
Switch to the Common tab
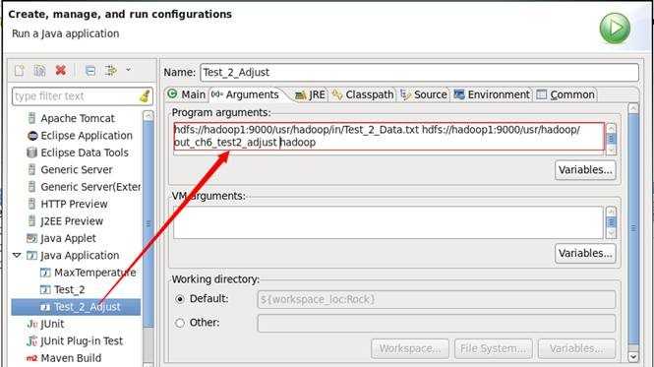[566, 94]
